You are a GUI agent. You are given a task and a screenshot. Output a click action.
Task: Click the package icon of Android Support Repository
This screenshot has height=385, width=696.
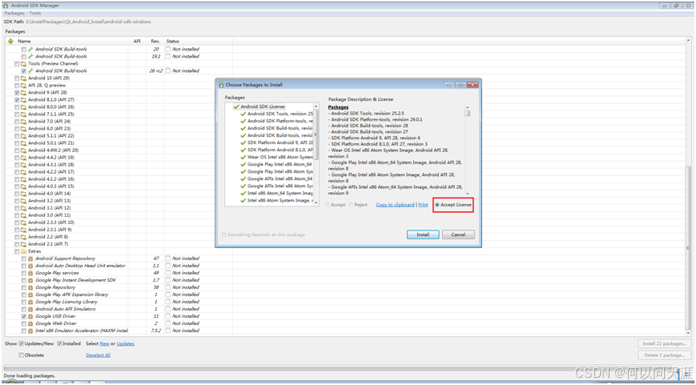[x=30, y=259]
